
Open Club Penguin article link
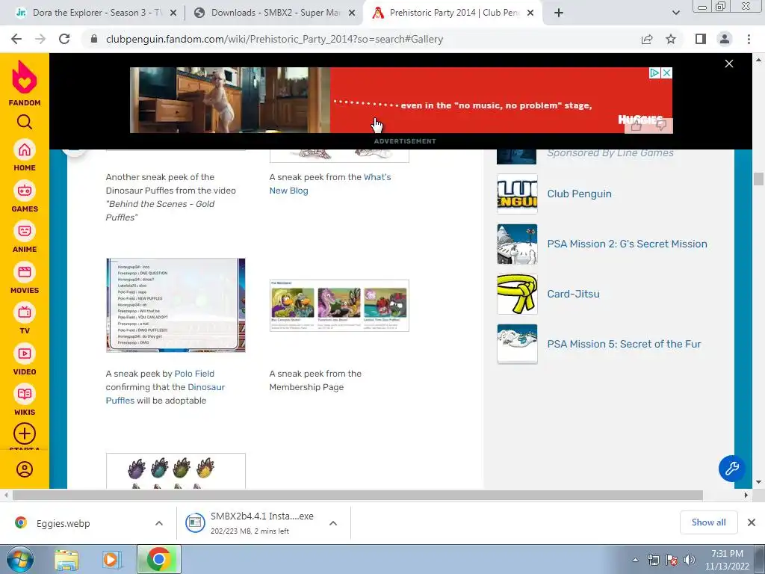coord(579,194)
